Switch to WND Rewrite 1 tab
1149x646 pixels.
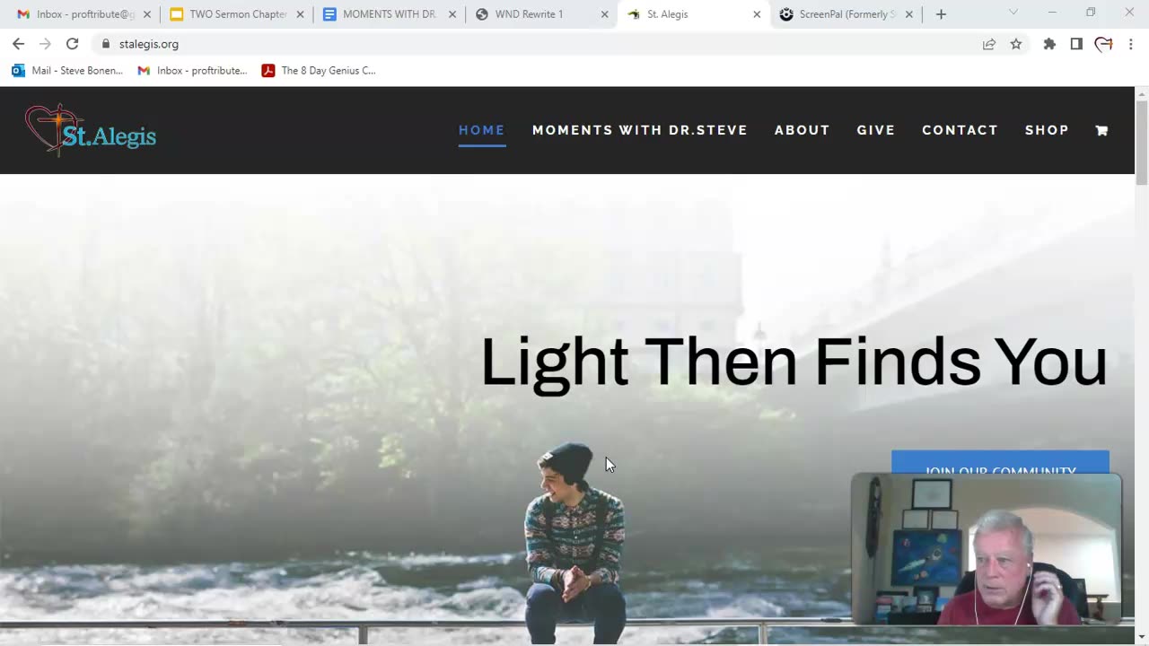[540, 14]
